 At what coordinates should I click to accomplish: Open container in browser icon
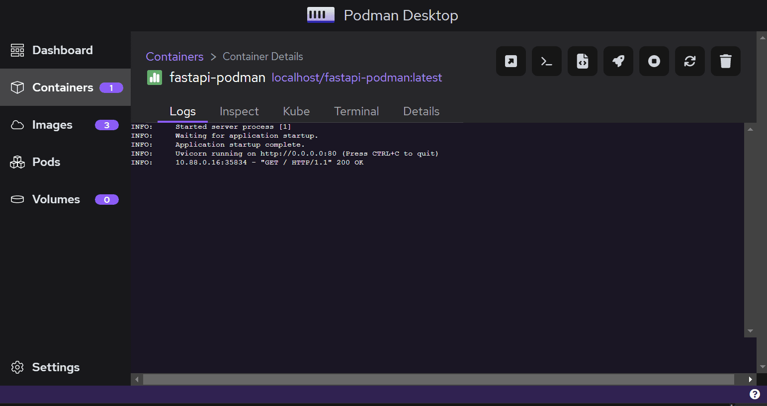pyautogui.click(x=511, y=61)
